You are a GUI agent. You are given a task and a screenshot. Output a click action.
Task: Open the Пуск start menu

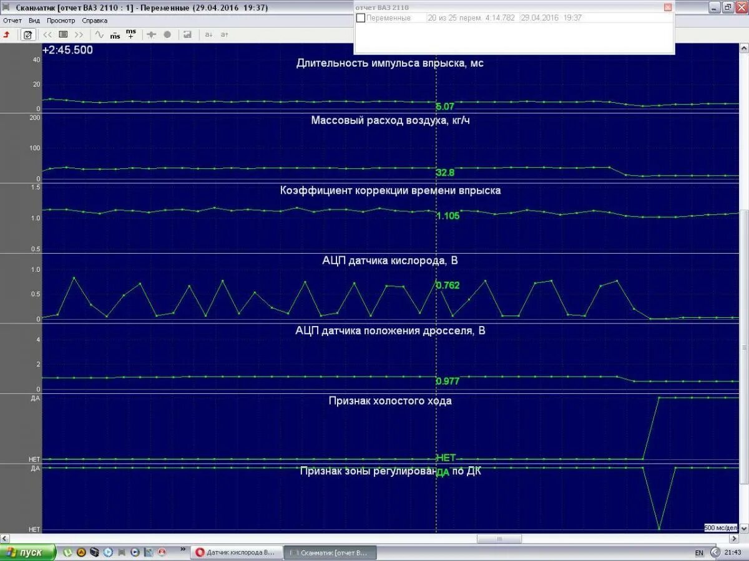pyautogui.click(x=28, y=552)
